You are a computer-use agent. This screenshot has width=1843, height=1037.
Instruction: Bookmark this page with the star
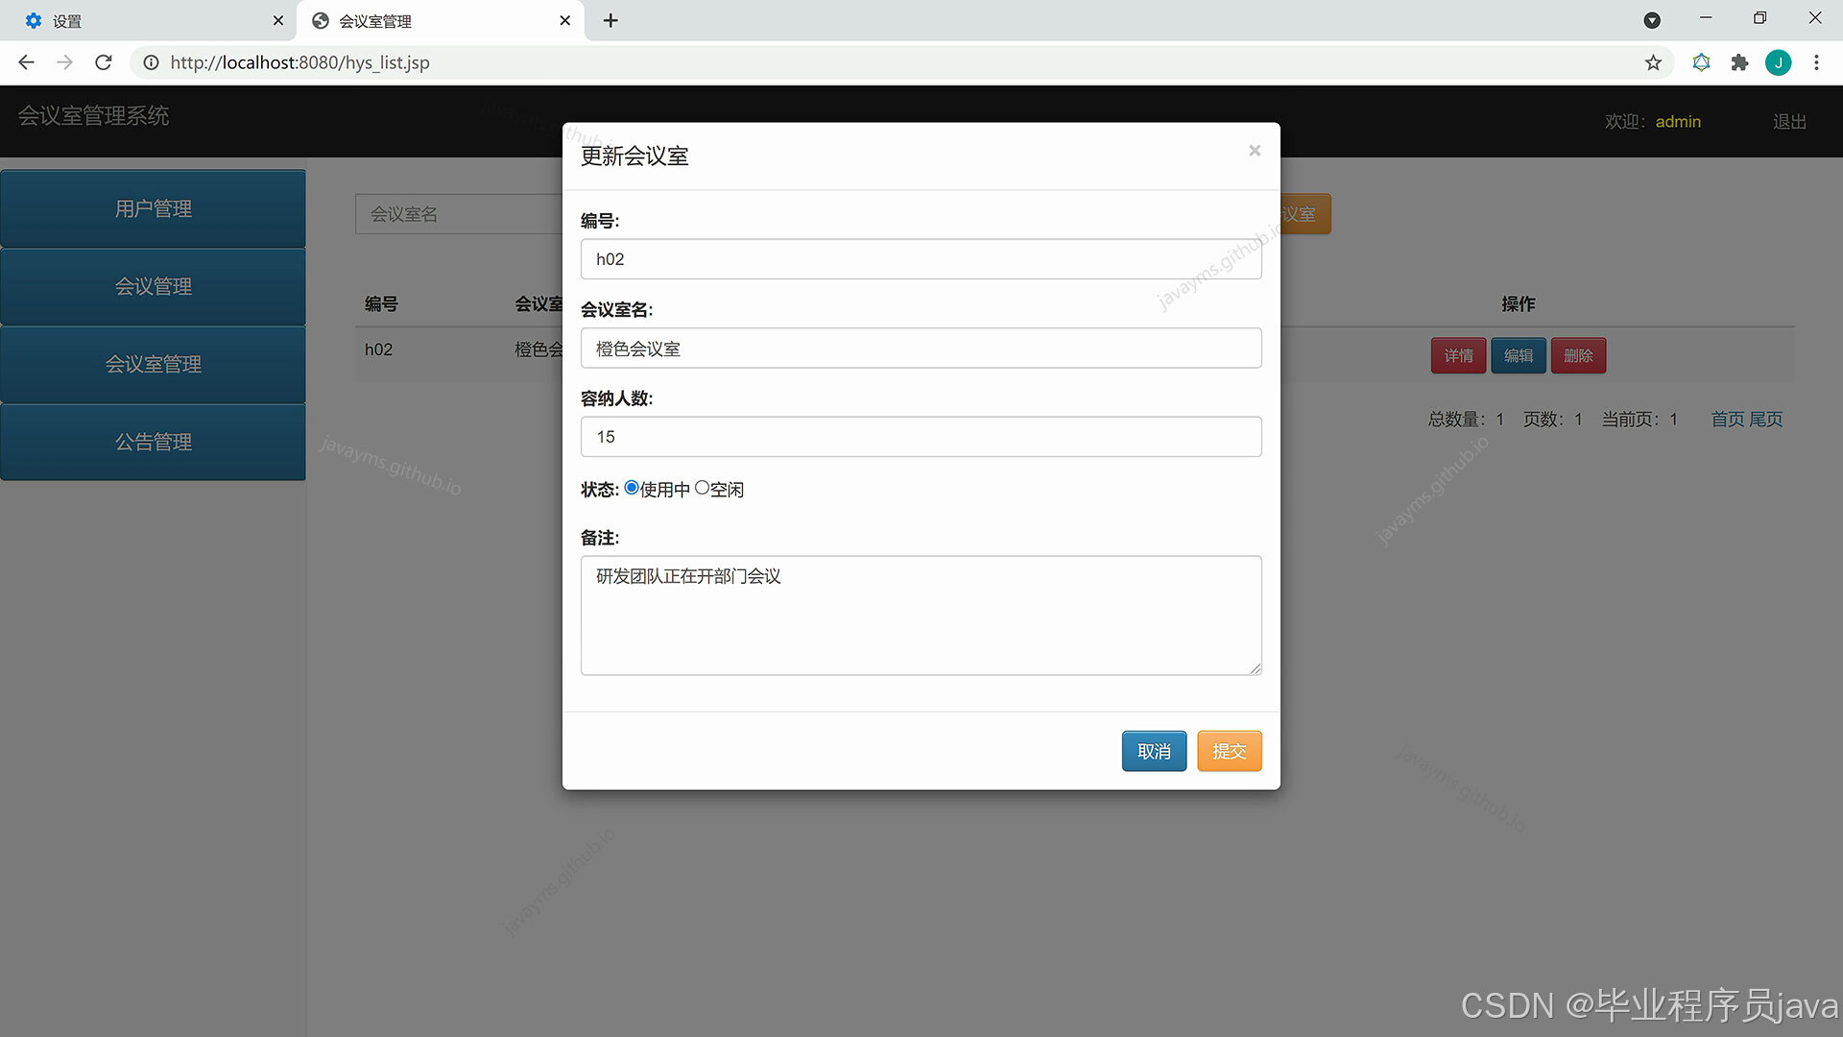coord(1653,62)
